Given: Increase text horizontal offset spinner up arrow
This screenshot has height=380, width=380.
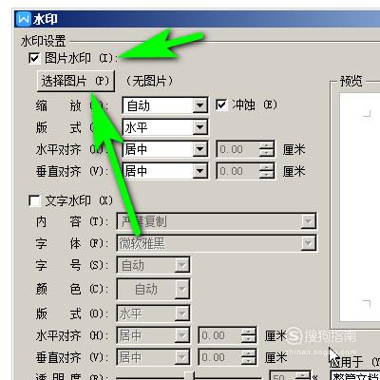Looking at the screenshot, I should [x=248, y=332].
